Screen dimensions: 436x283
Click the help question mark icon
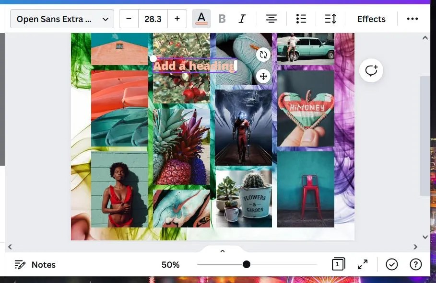tap(415, 264)
